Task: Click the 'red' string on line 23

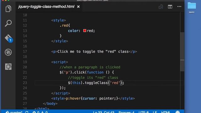Action: [x=115, y=83]
